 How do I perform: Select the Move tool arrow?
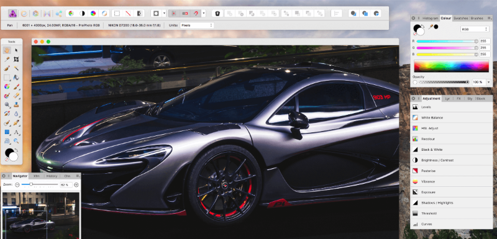16,50
